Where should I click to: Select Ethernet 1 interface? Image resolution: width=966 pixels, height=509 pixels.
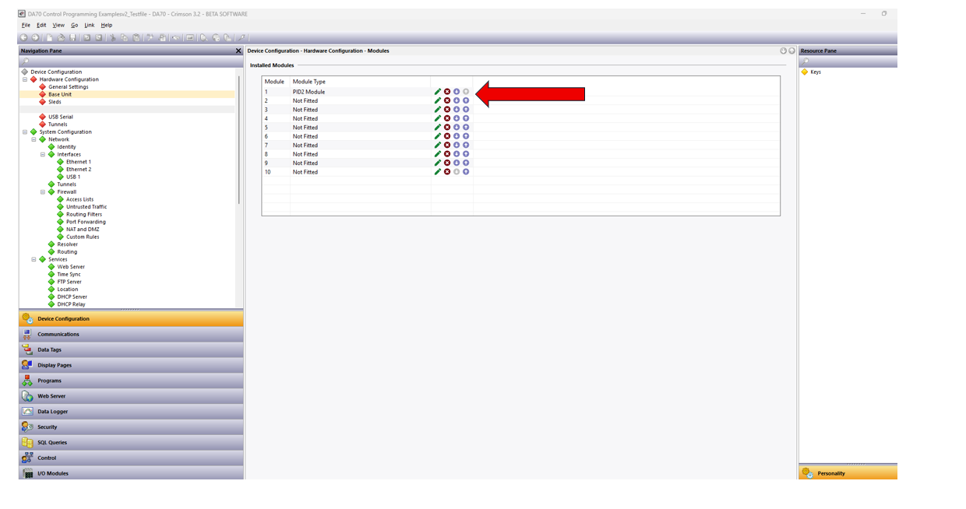click(79, 162)
